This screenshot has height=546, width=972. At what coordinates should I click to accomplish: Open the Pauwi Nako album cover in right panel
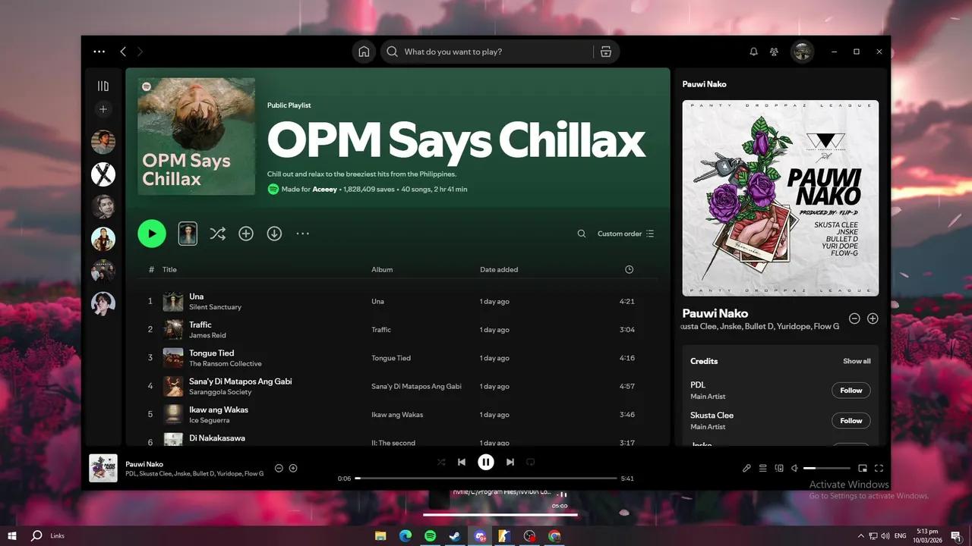pyautogui.click(x=781, y=198)
